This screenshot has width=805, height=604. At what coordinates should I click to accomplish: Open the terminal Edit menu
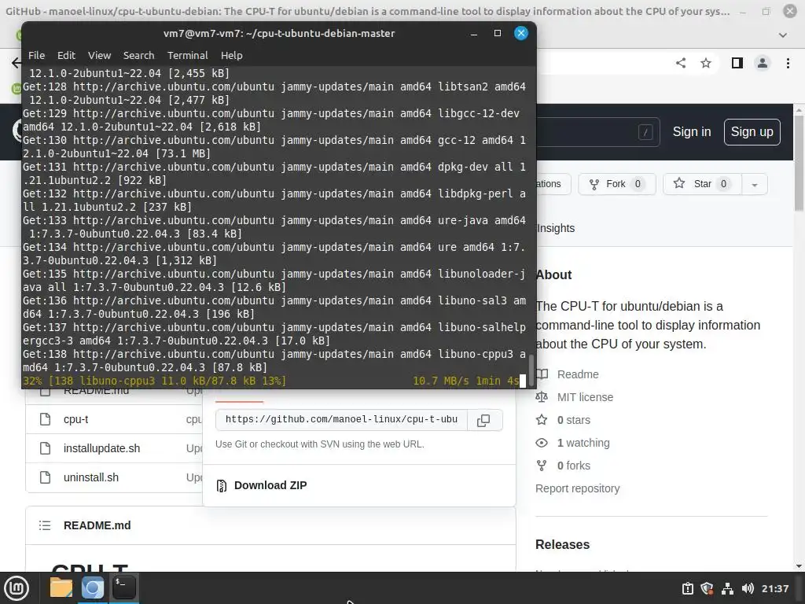click(66, 56)
